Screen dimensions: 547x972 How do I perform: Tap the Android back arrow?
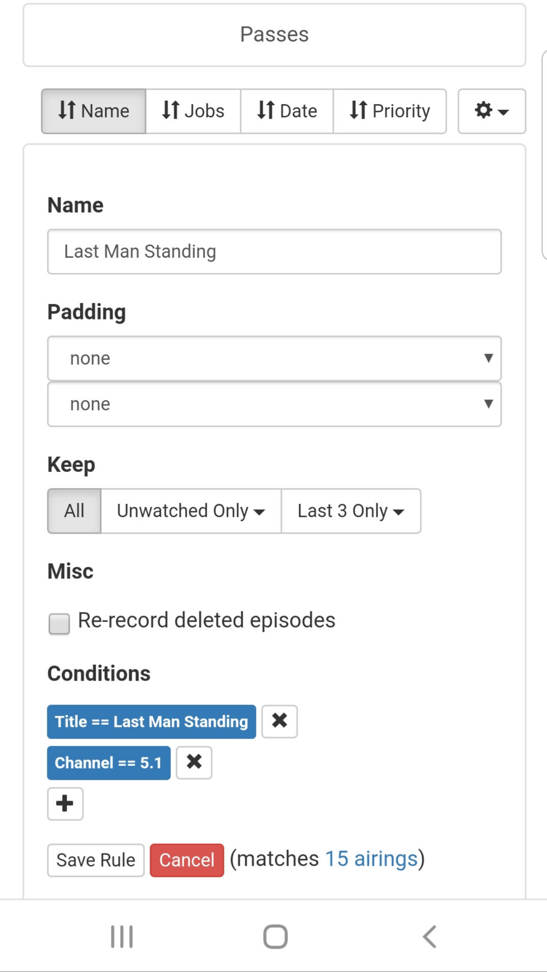pyautogui.click(x=429, y=936)
